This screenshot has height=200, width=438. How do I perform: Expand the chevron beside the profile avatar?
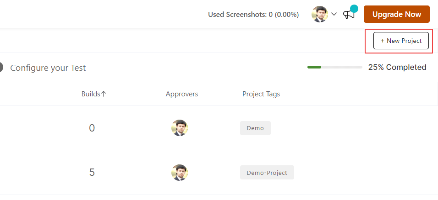334,14
